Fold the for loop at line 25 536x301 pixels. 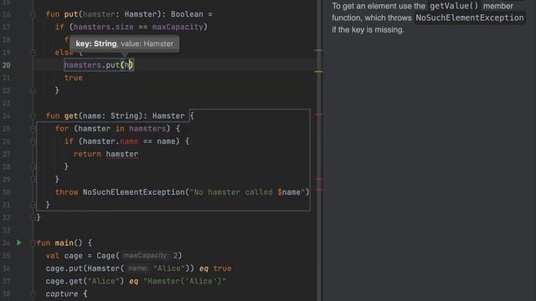pos(33,129)
